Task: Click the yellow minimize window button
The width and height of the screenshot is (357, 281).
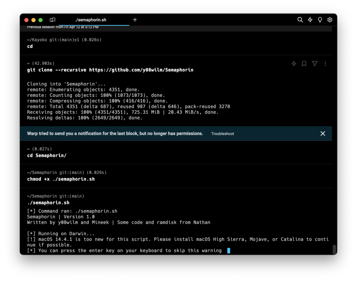Action: tap(33, 20)
